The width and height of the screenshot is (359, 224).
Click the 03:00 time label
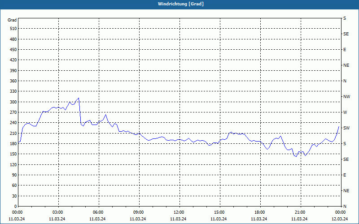point(57,212)
